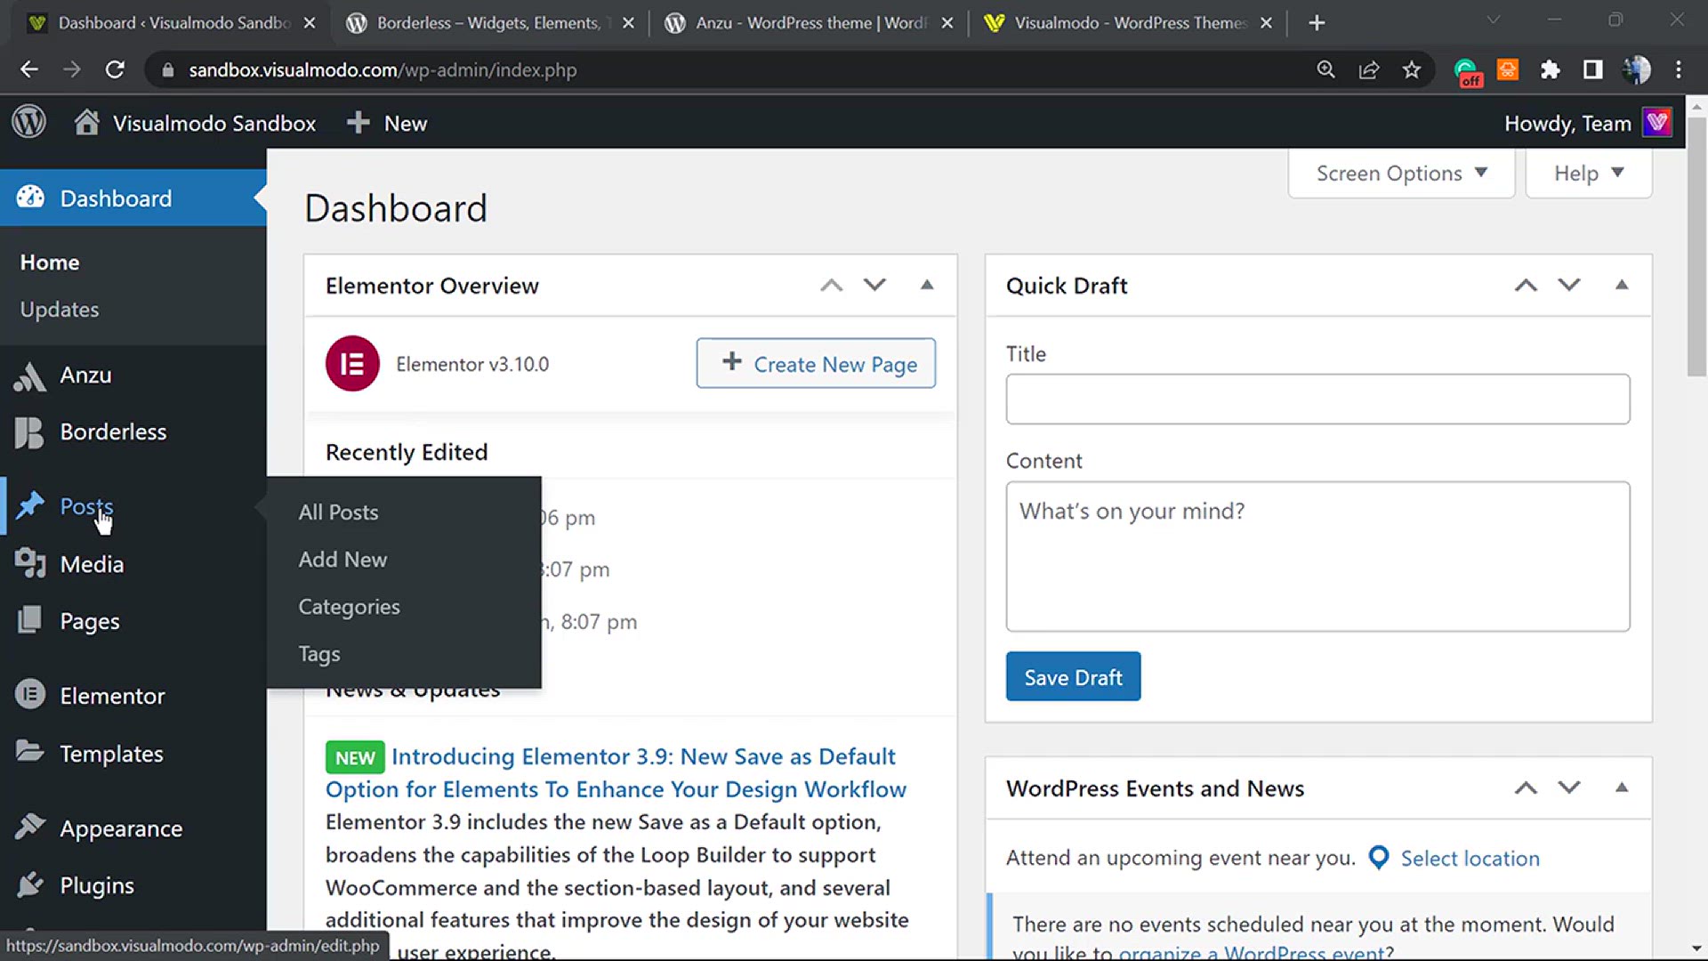Image resolution: width=1708 pixels, height=961 pixels.
Task: Open Tags in the Posts submenu
Action: click(x=319, y=654)
